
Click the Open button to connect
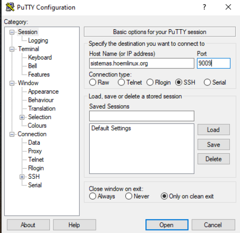click(167, 225)
